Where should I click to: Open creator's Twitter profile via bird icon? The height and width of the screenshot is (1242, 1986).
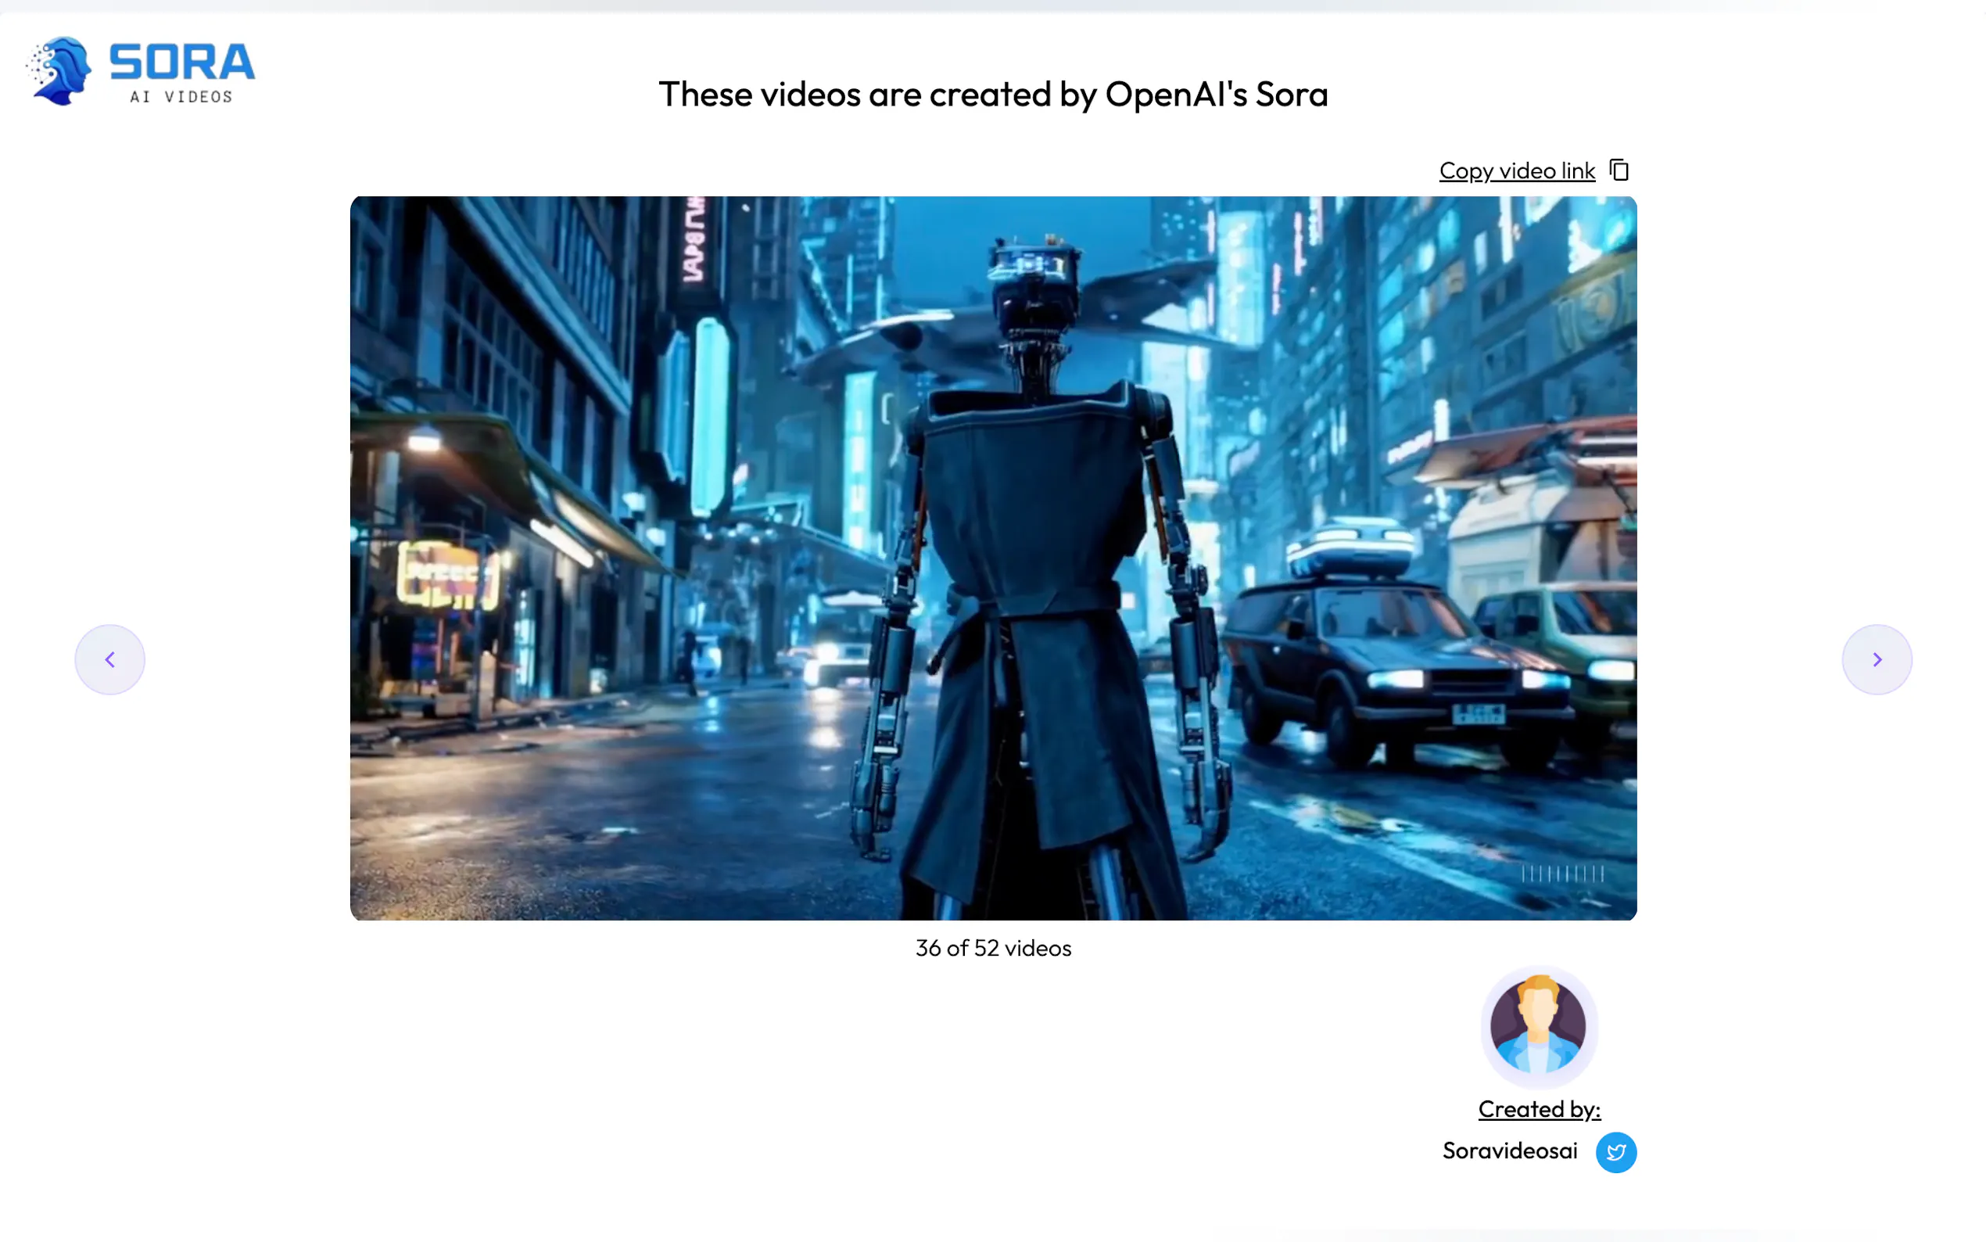pyautogui.click(x=1615, y=1151)
